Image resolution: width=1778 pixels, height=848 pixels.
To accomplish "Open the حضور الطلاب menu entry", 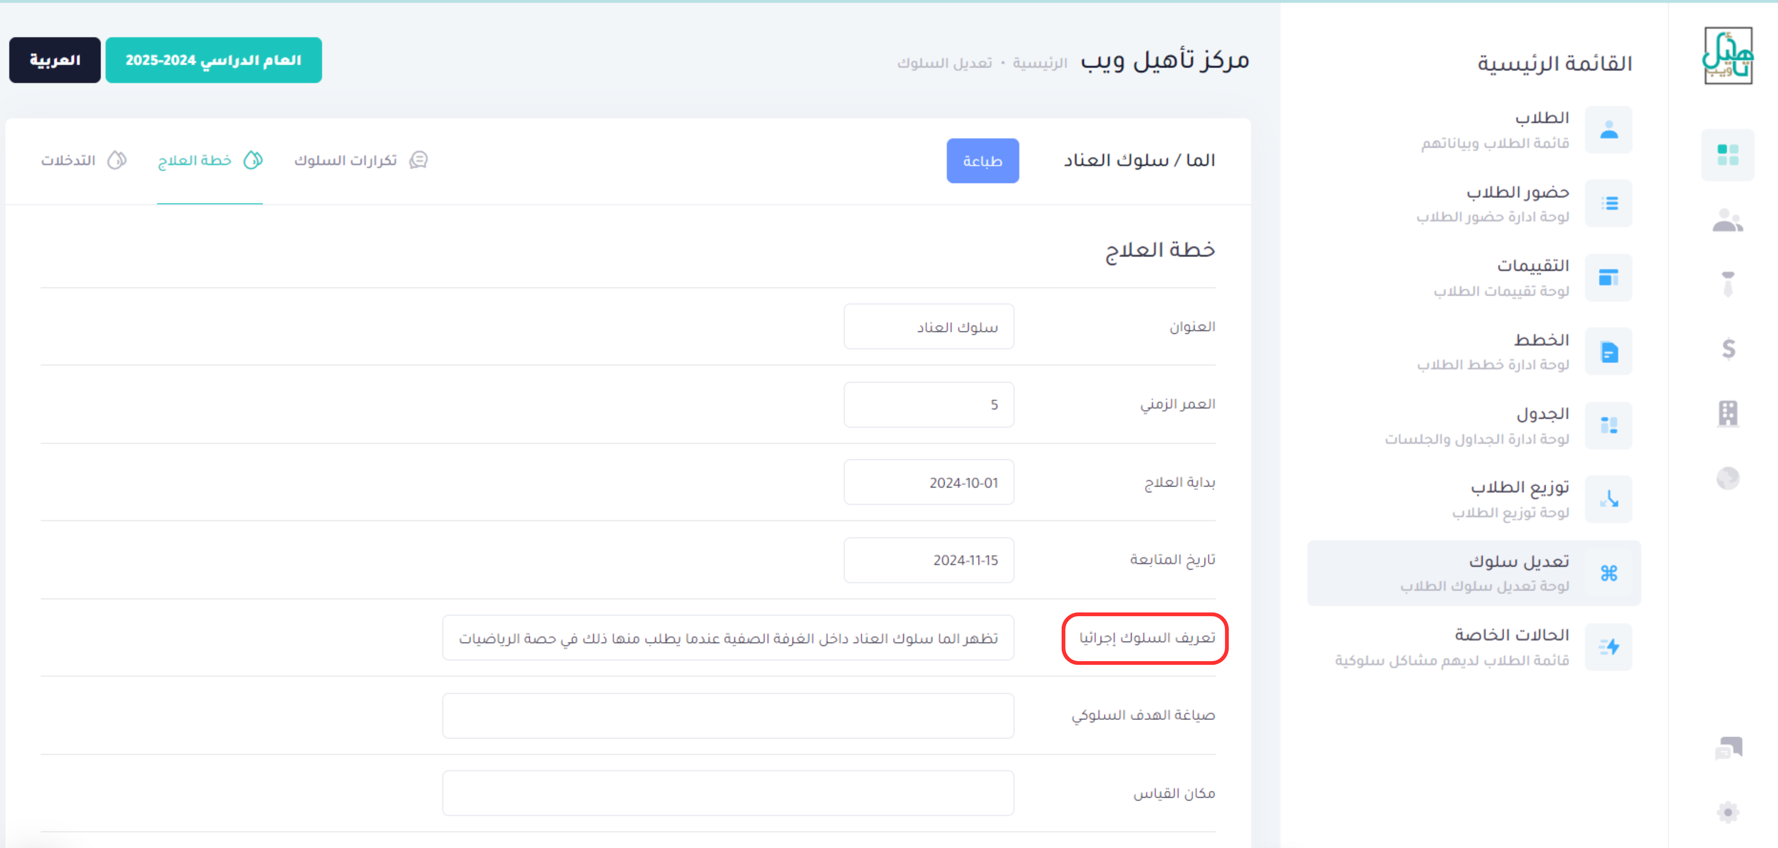I will (x=1474, y=204).
